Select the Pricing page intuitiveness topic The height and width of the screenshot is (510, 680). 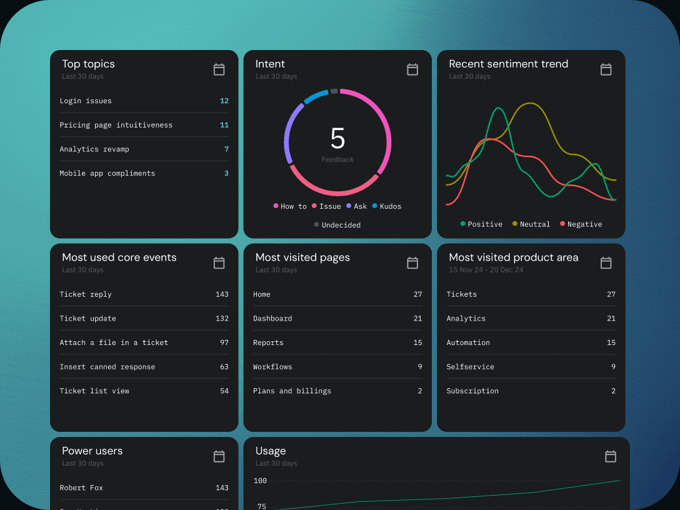(x=144, y=125)
